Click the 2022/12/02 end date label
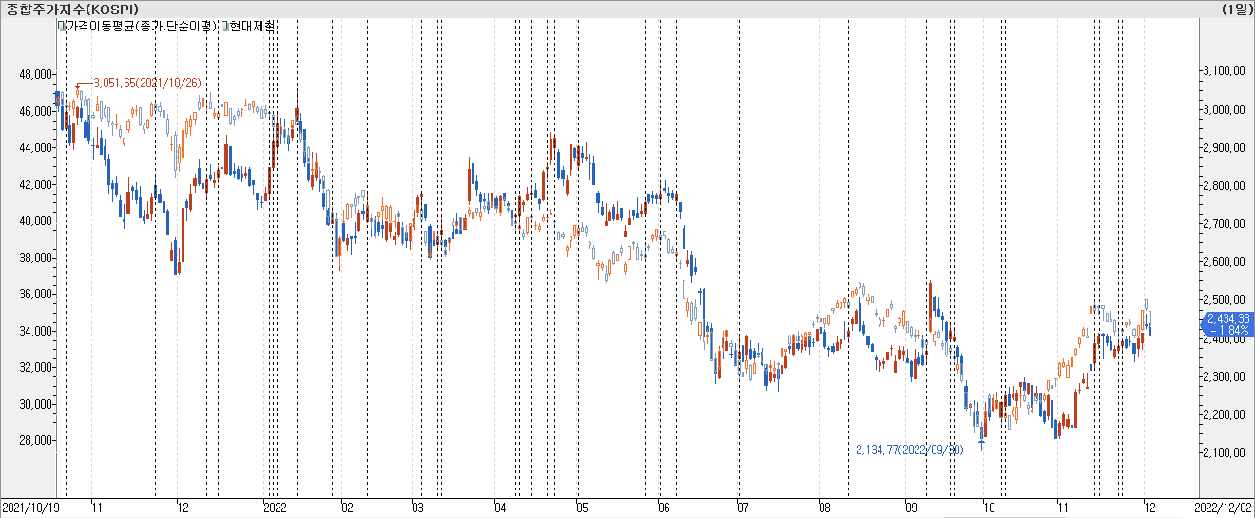The width and height of the screenshot is (1255, 518). 1223,508
